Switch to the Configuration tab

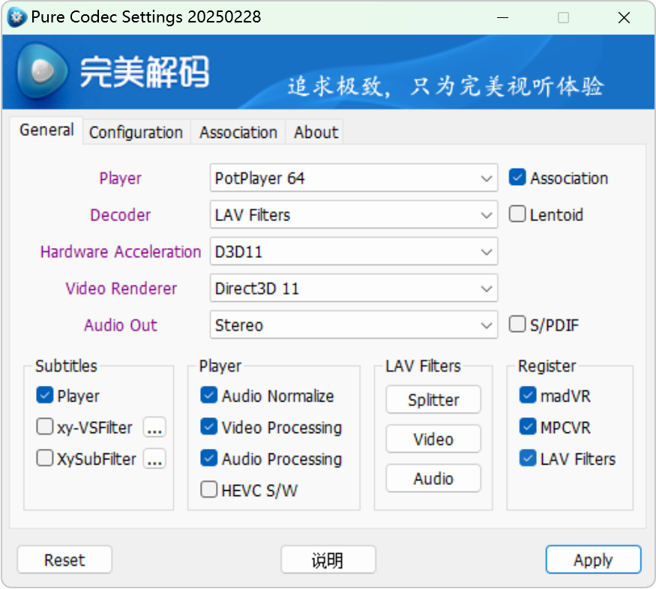point(136,133)
